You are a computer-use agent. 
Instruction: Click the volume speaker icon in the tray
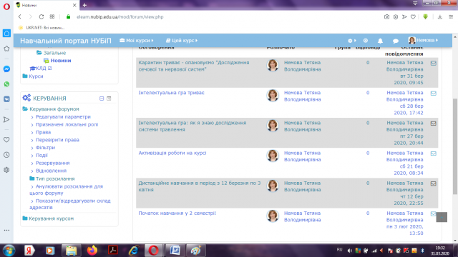tap(349, 251)
